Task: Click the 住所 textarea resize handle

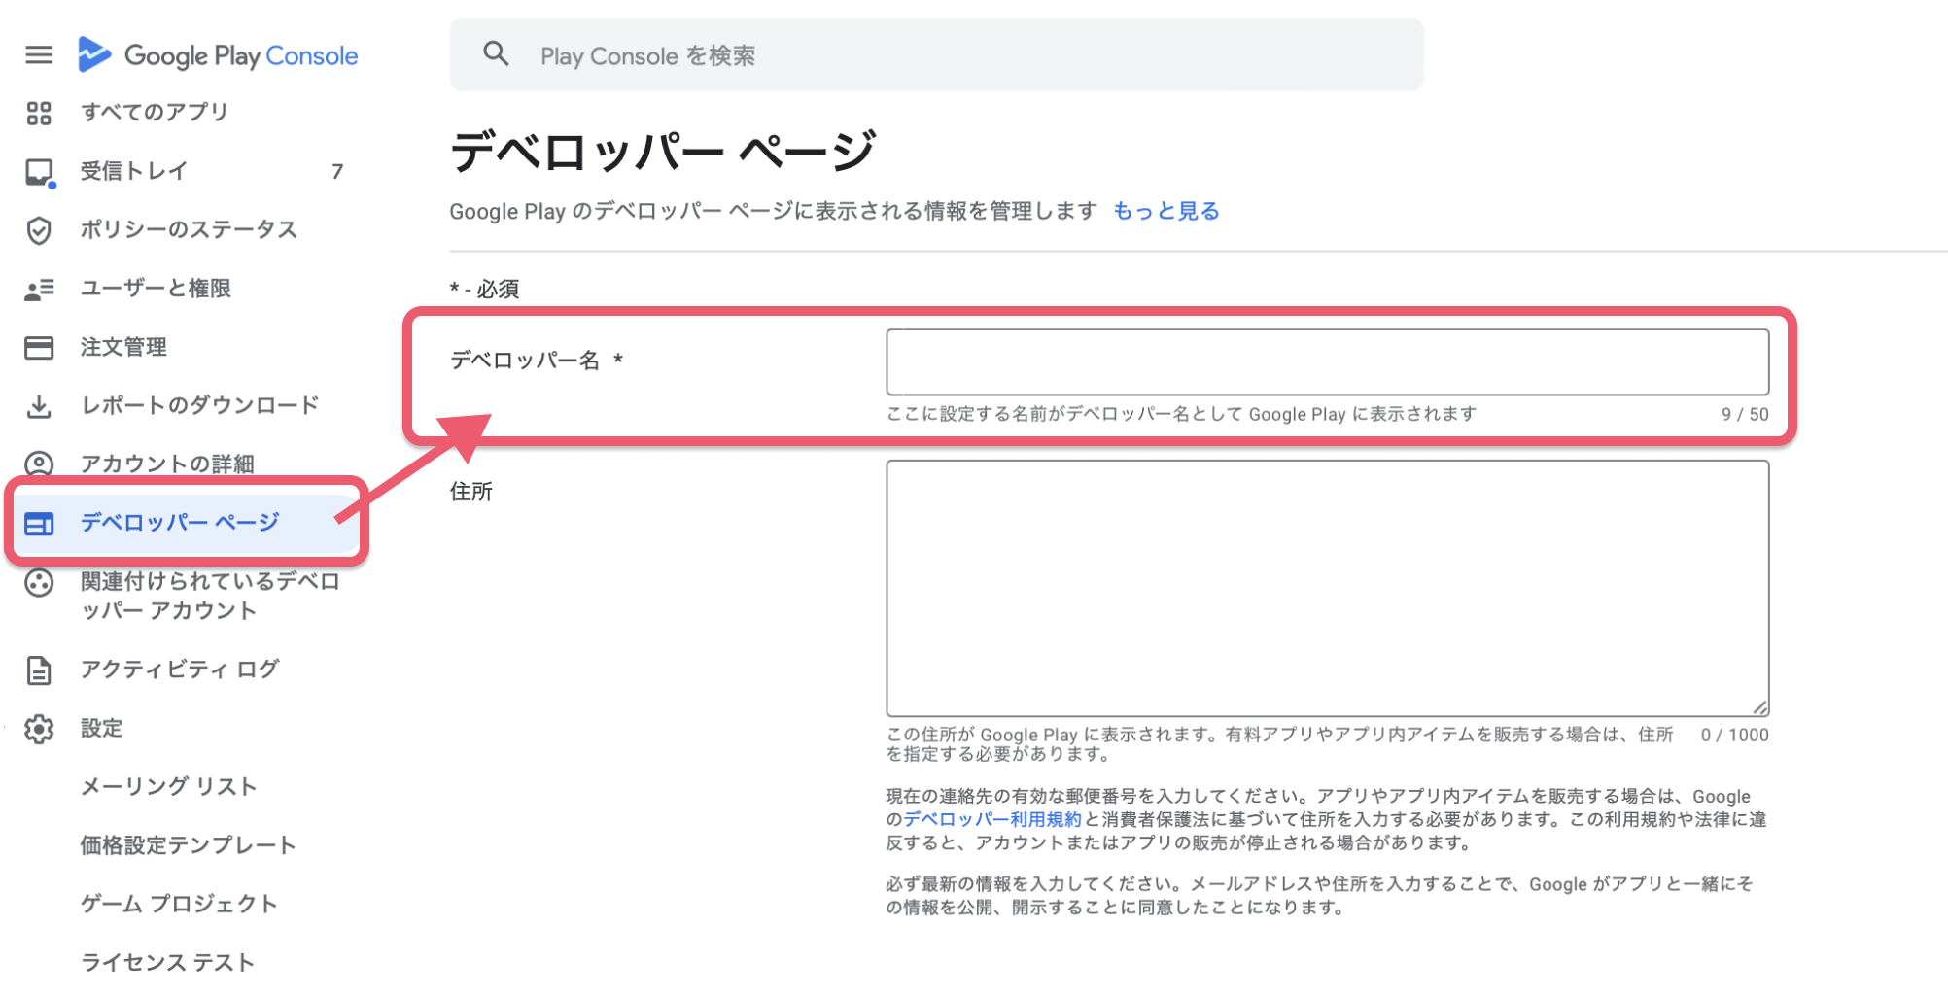Action: coord(1759,707)
